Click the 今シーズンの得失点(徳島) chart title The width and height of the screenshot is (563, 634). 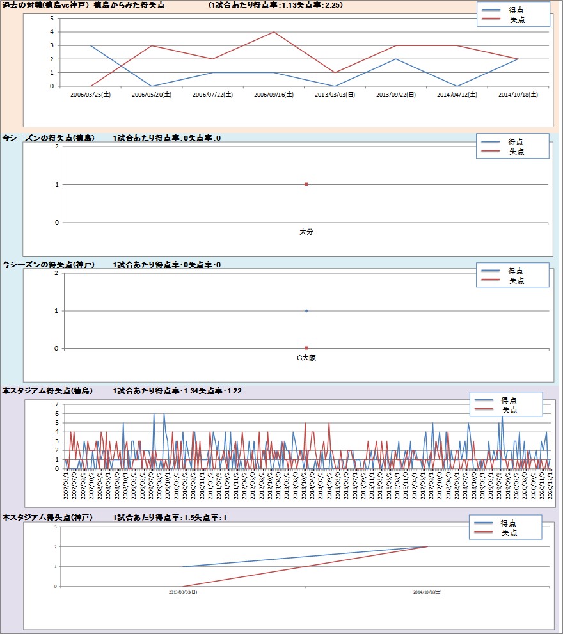coord(49,138)
